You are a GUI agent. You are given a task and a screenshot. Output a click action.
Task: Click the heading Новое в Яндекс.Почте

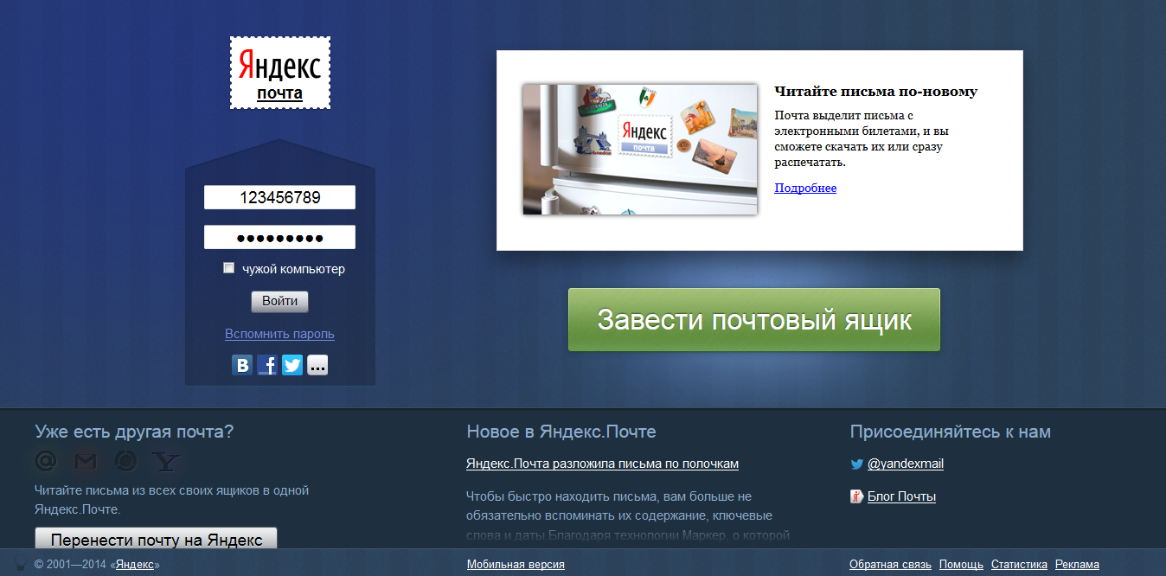coord(561,432)
